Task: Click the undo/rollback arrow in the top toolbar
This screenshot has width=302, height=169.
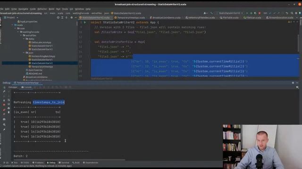Action: point(287,13)
